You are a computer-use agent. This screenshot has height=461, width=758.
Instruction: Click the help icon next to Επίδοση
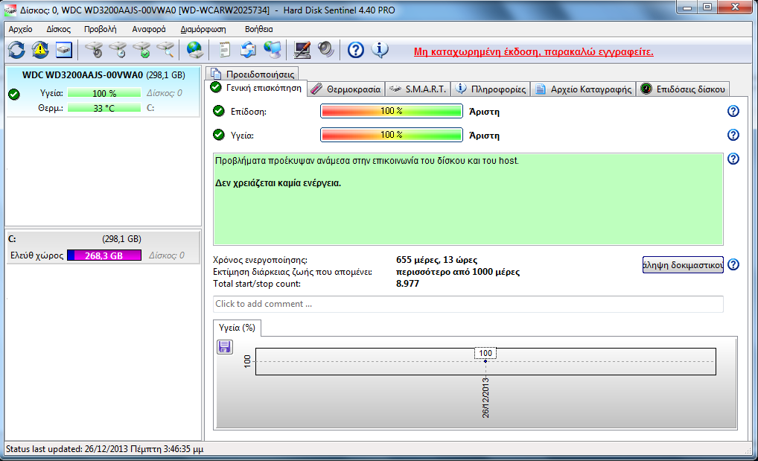pyautogui.click(x=733, y=111)
